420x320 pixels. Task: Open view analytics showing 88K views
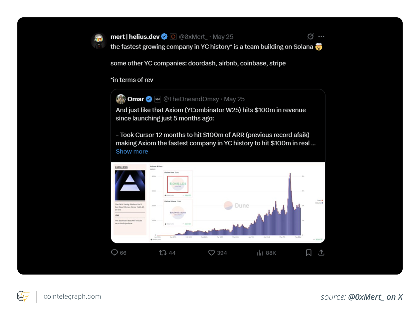coord(260,253)
